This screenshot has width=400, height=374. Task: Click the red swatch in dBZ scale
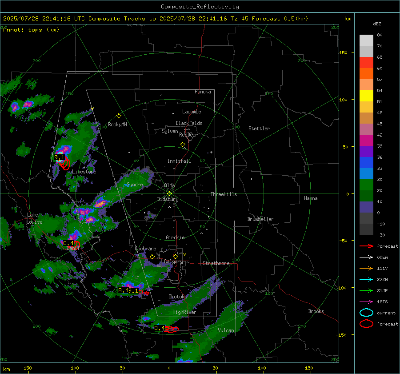366,63
